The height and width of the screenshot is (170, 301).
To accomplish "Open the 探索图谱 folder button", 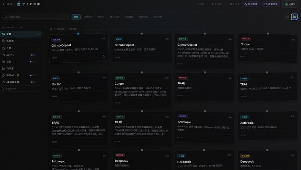I will pos(271,4).
